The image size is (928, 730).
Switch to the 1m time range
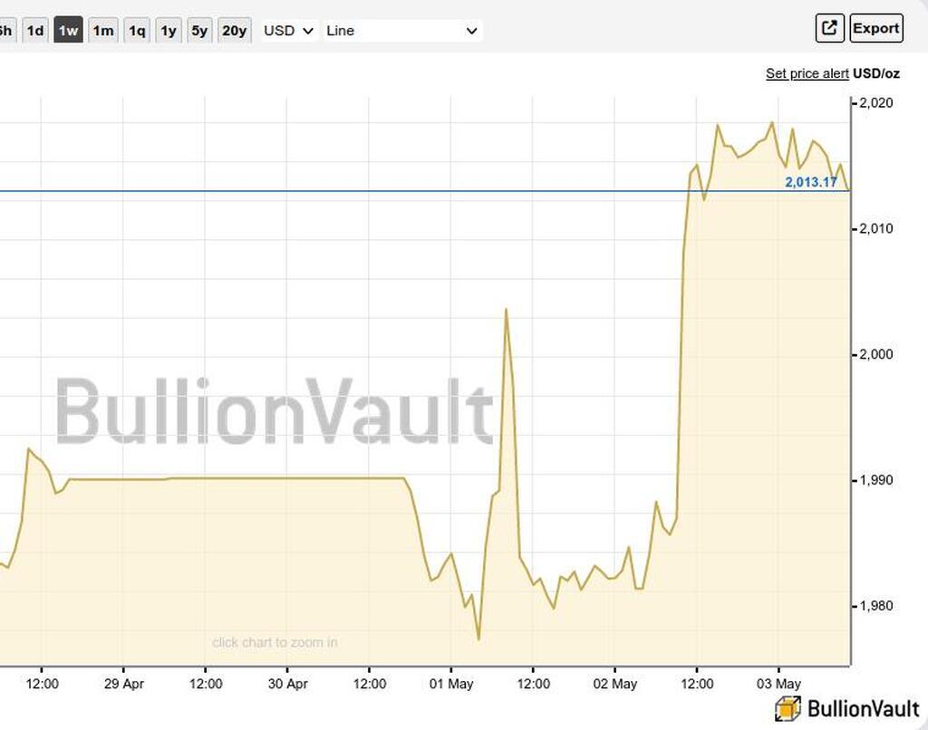103,30
